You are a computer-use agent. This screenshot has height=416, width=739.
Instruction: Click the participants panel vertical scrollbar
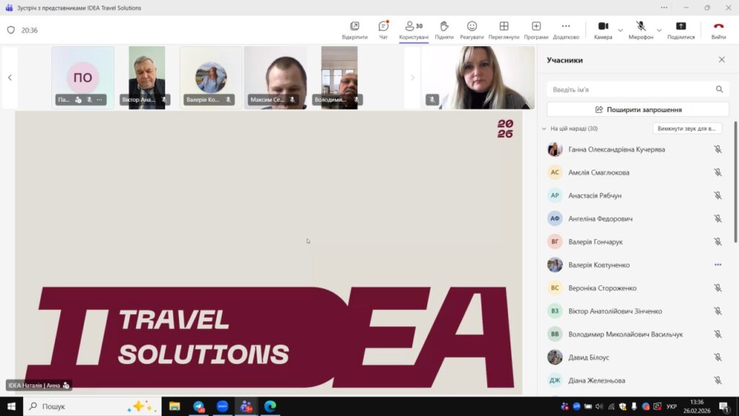tap(735, 181)
